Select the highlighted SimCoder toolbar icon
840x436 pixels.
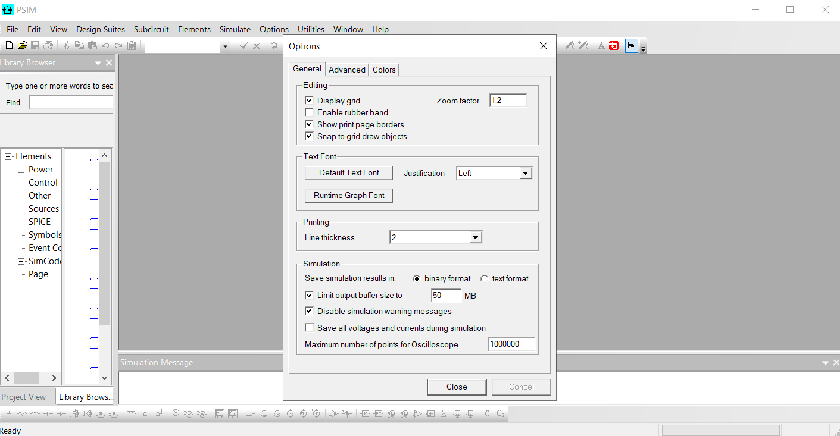(632, 45)
